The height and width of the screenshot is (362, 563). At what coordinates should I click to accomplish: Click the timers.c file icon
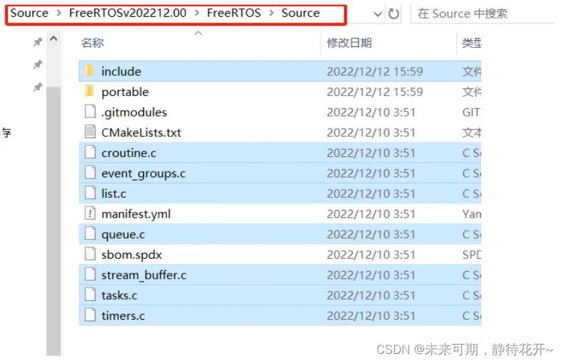tap(90, 315)
